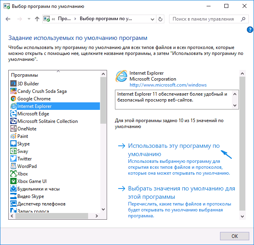
Task: Click the window title bar system icon
Action: pyautogui.click(x=7, y=6)
